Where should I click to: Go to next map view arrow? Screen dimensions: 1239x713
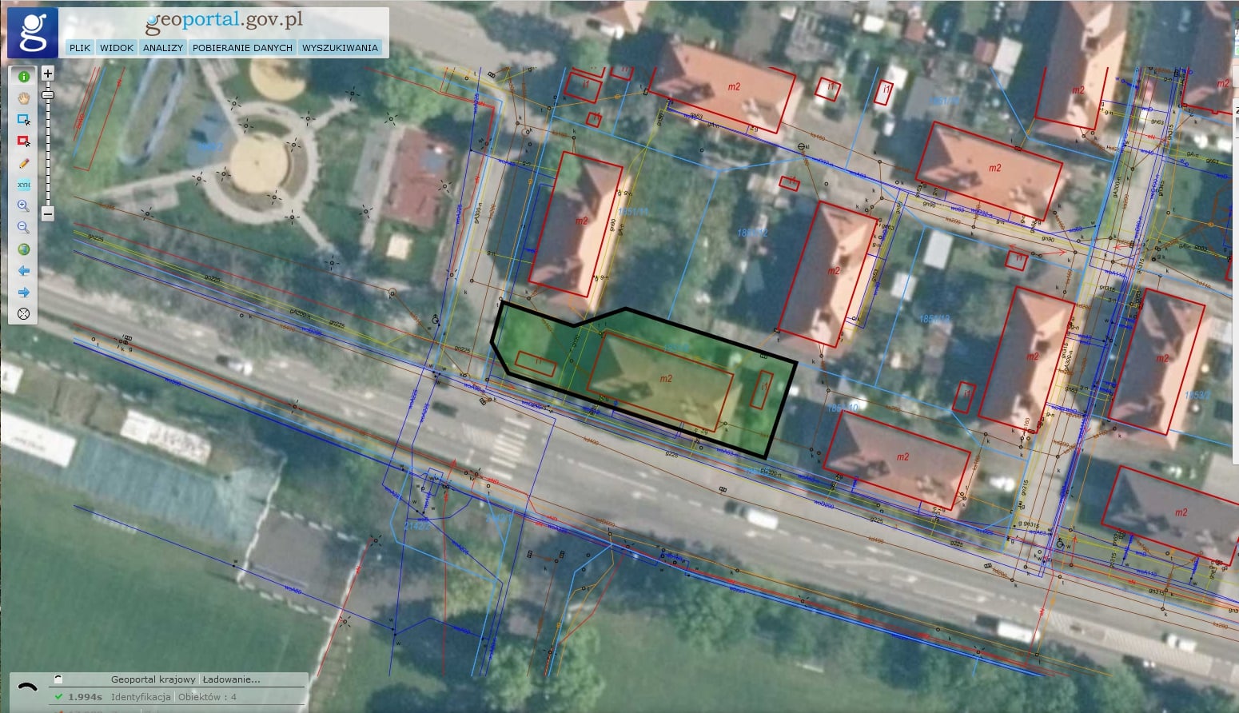24,293
